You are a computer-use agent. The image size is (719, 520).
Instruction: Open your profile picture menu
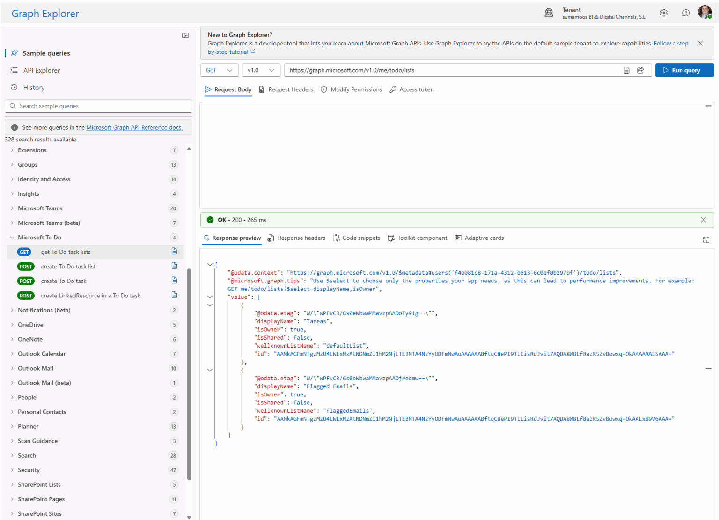click(x=705, y=12)
